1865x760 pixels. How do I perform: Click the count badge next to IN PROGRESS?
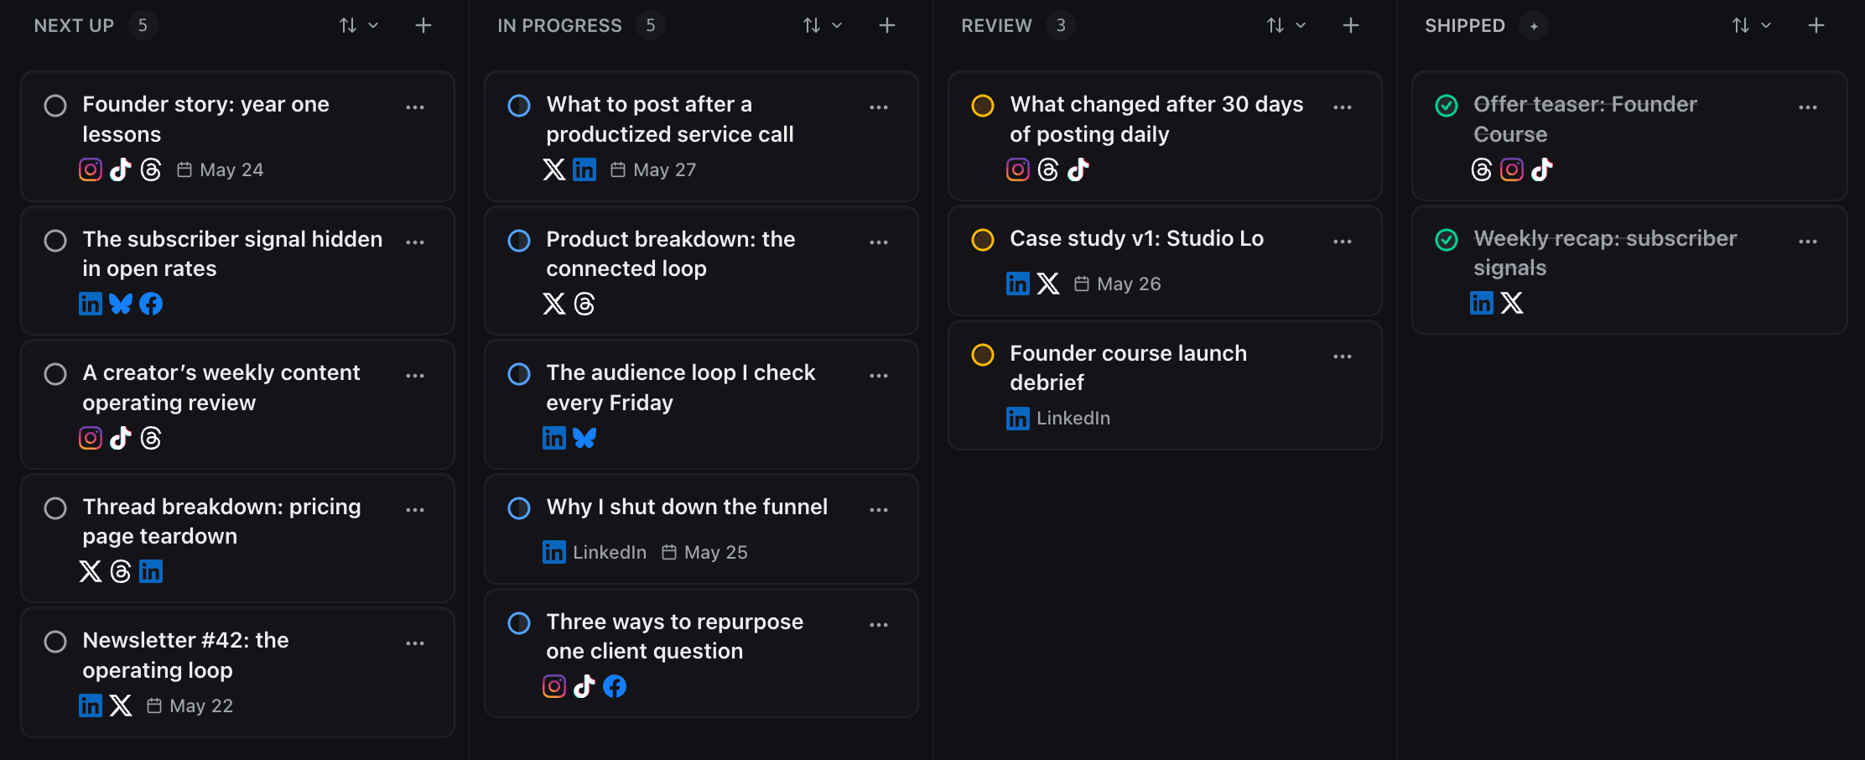pos(651,26)
